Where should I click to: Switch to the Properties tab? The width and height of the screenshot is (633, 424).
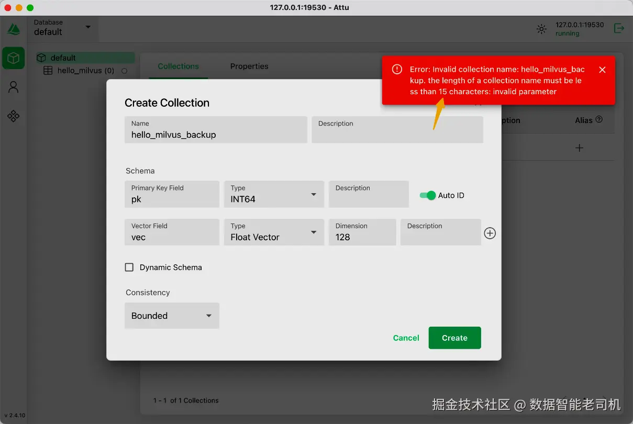249,66
